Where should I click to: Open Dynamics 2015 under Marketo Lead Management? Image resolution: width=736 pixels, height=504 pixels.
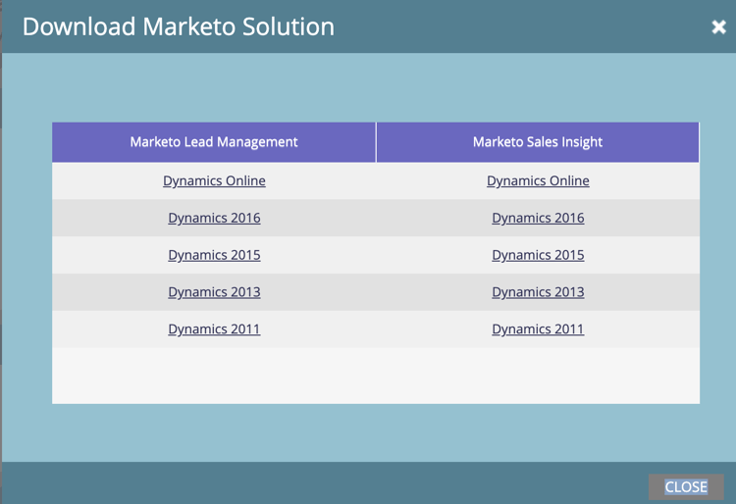click(x=214, y=255)
